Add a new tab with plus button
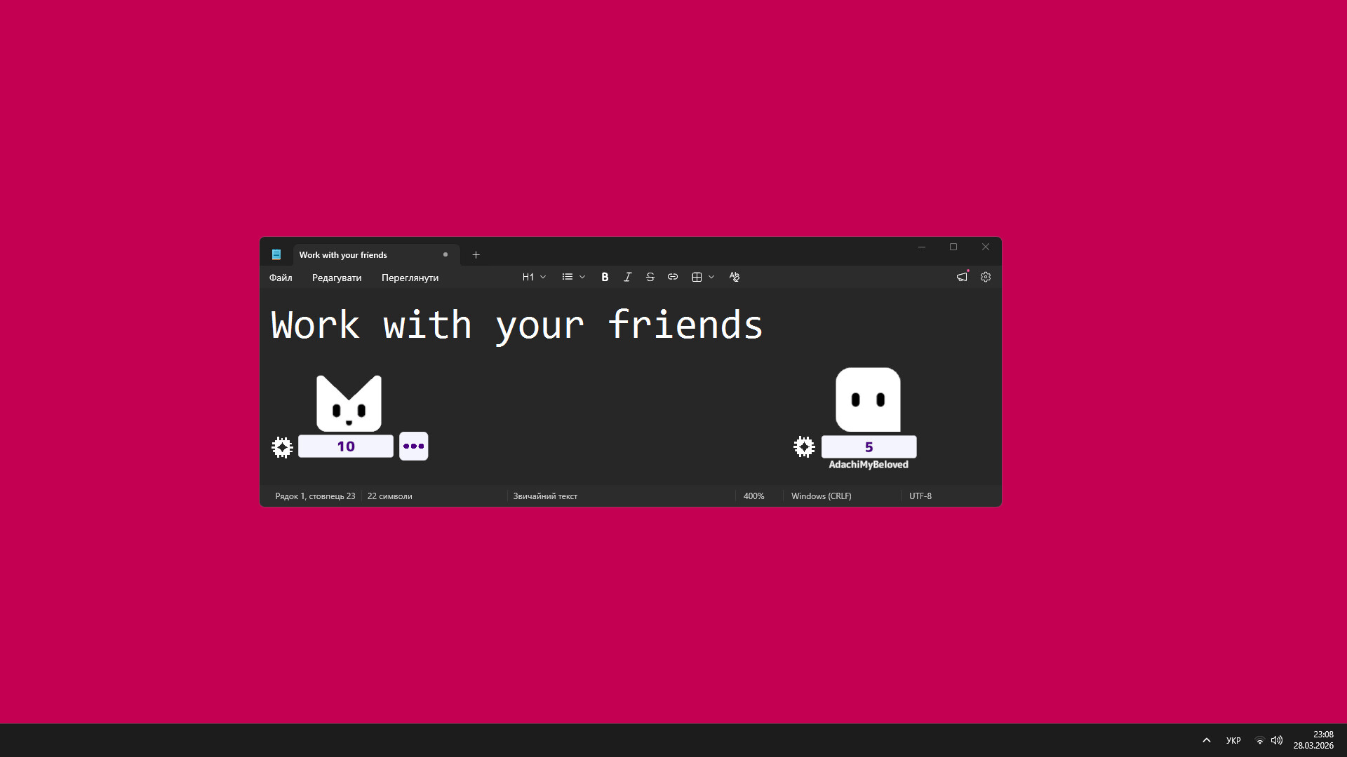The width and height of the screenshot is (1347, 757). [x=476, y=254]
